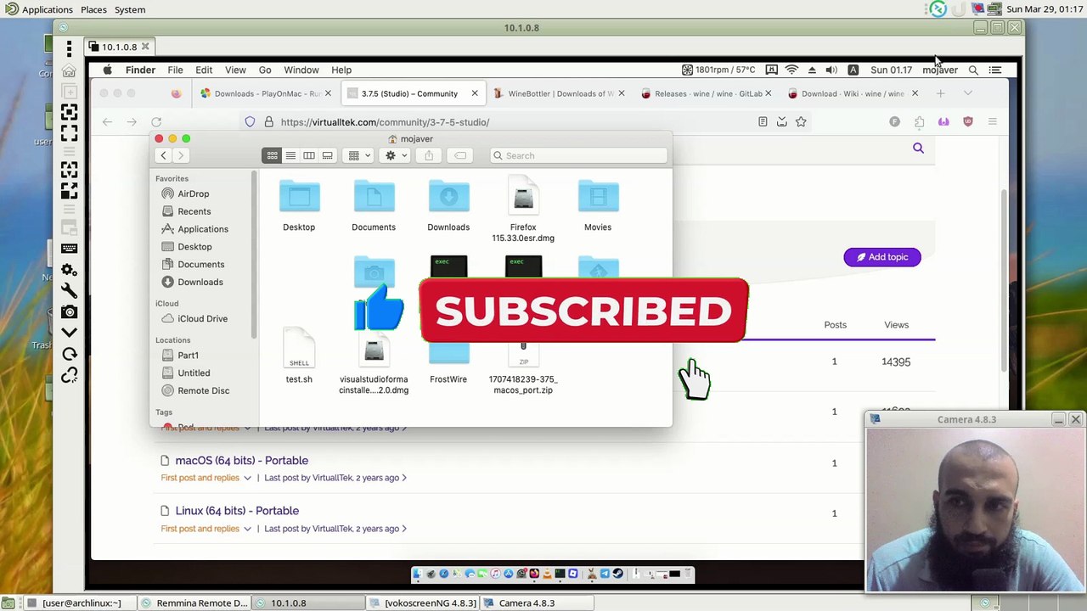Open Wi-Fi status in macOS menu bar

point(791,70)
